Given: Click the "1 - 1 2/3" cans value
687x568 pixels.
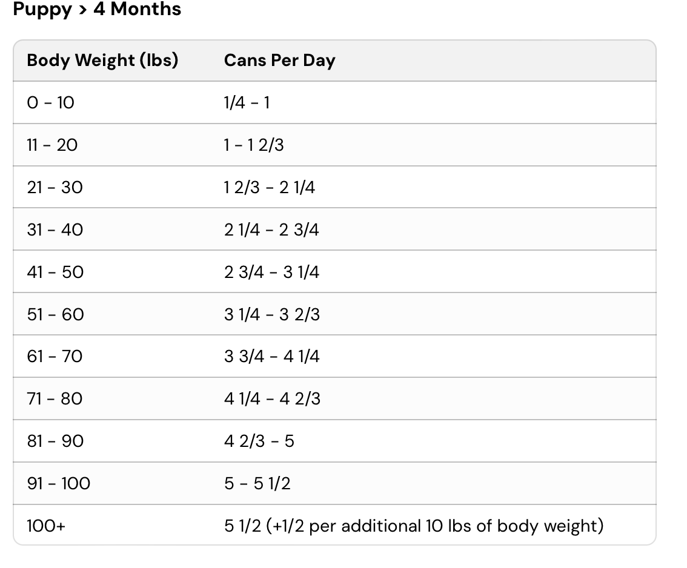Looking at the screenshot, I should (x=253, y=145).
